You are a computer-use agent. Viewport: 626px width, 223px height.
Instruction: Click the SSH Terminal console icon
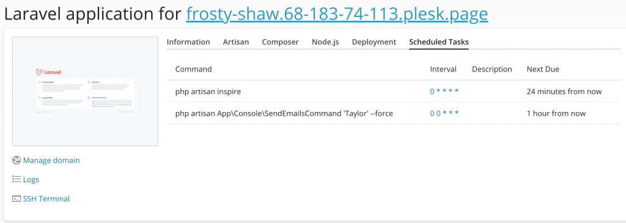pos(17,199)
